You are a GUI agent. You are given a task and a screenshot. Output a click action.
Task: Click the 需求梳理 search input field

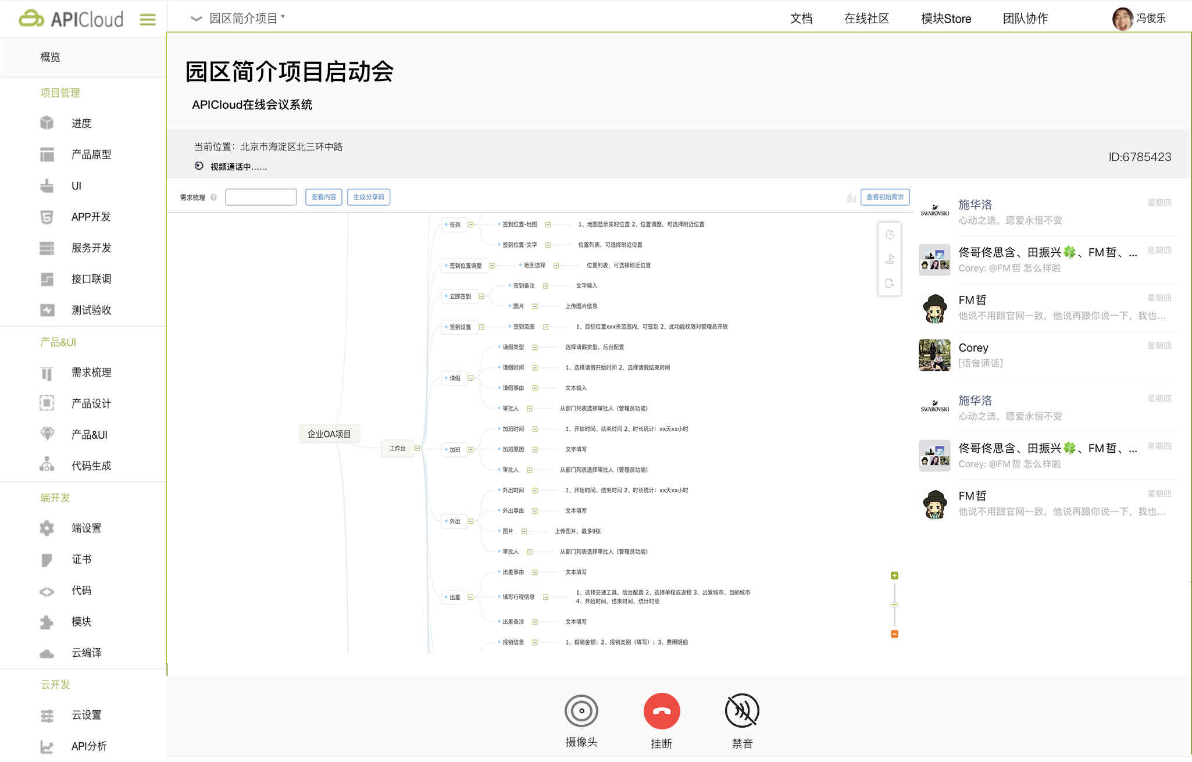click(260, 197)
